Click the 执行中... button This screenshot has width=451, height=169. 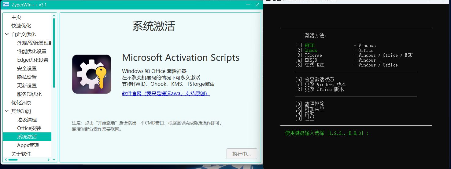click(x=242, y=154)
